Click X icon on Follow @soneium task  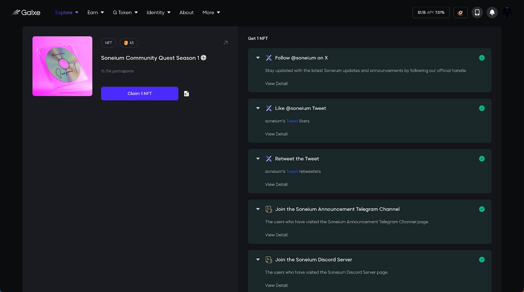coord(269,58)
